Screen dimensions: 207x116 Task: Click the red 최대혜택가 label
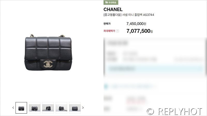click(x=109, y=31)
